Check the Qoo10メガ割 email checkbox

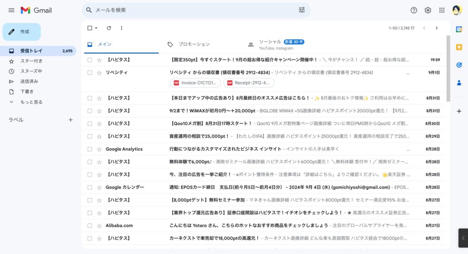[x=90, y=124]
